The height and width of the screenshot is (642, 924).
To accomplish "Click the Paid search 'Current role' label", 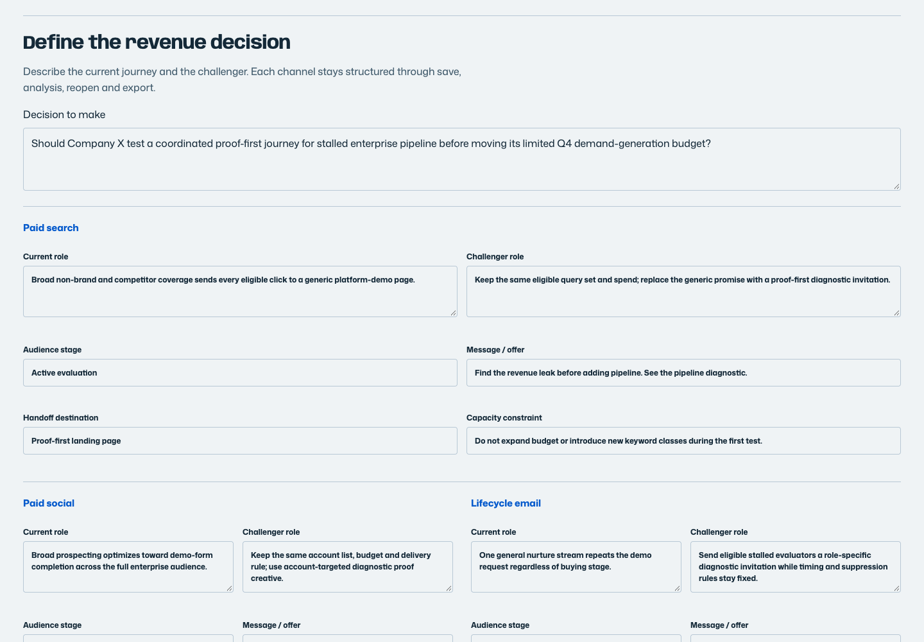I will tap(46, 257).
